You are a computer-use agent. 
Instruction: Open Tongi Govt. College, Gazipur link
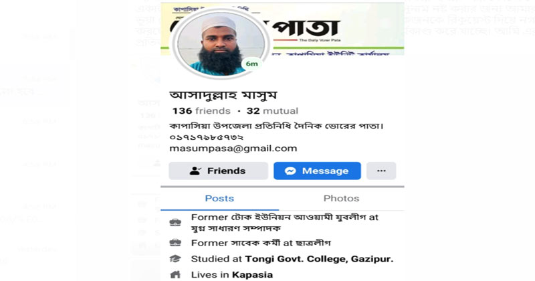(x=319, y=259)
